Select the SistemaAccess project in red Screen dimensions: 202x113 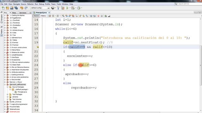(x=15, y=112)
